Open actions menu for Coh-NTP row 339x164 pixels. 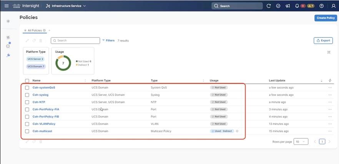pos(330,102)
